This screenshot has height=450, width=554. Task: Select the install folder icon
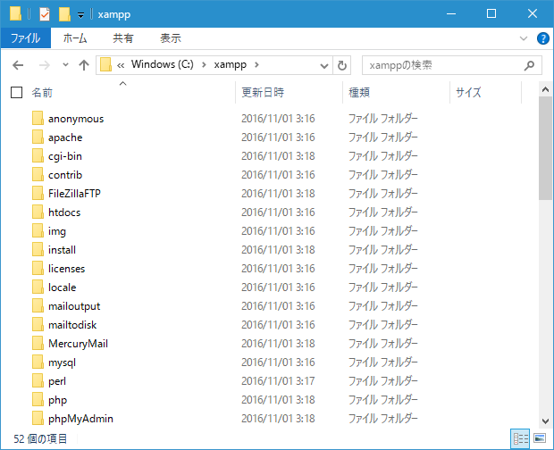38,249
